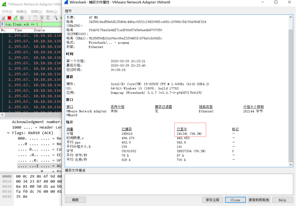
Task: Select the 1000 .... = Header Len row
Action: click(37, 127)
